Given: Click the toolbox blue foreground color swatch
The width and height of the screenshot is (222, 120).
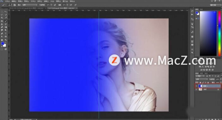Looking at the screenshot, I should pos(3,44).
